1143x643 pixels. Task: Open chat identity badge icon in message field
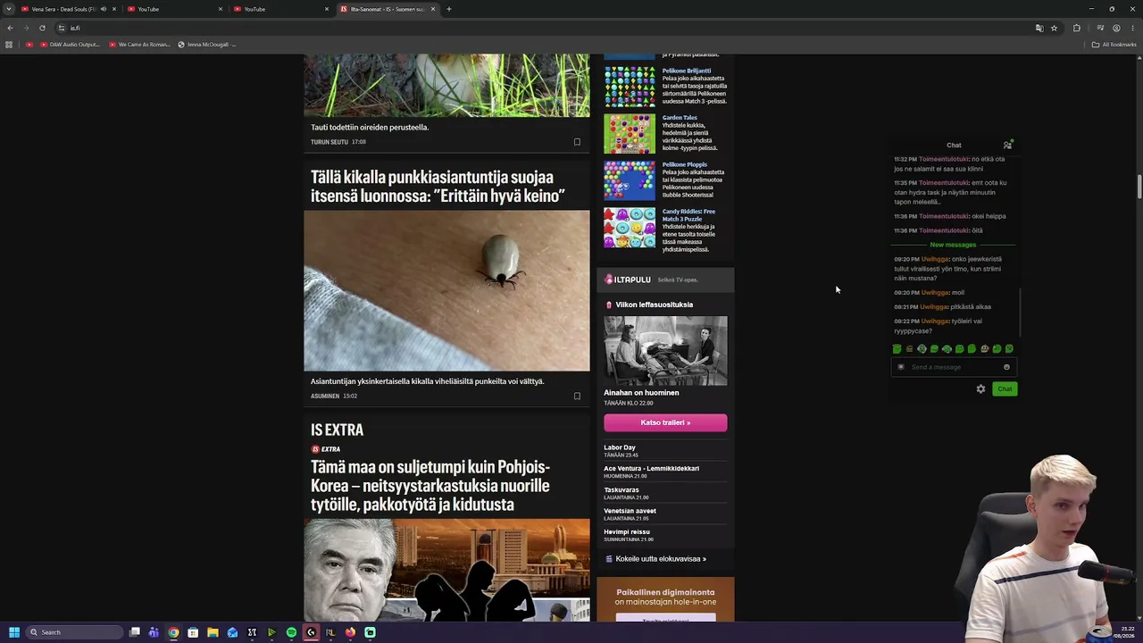click(901, 367)
